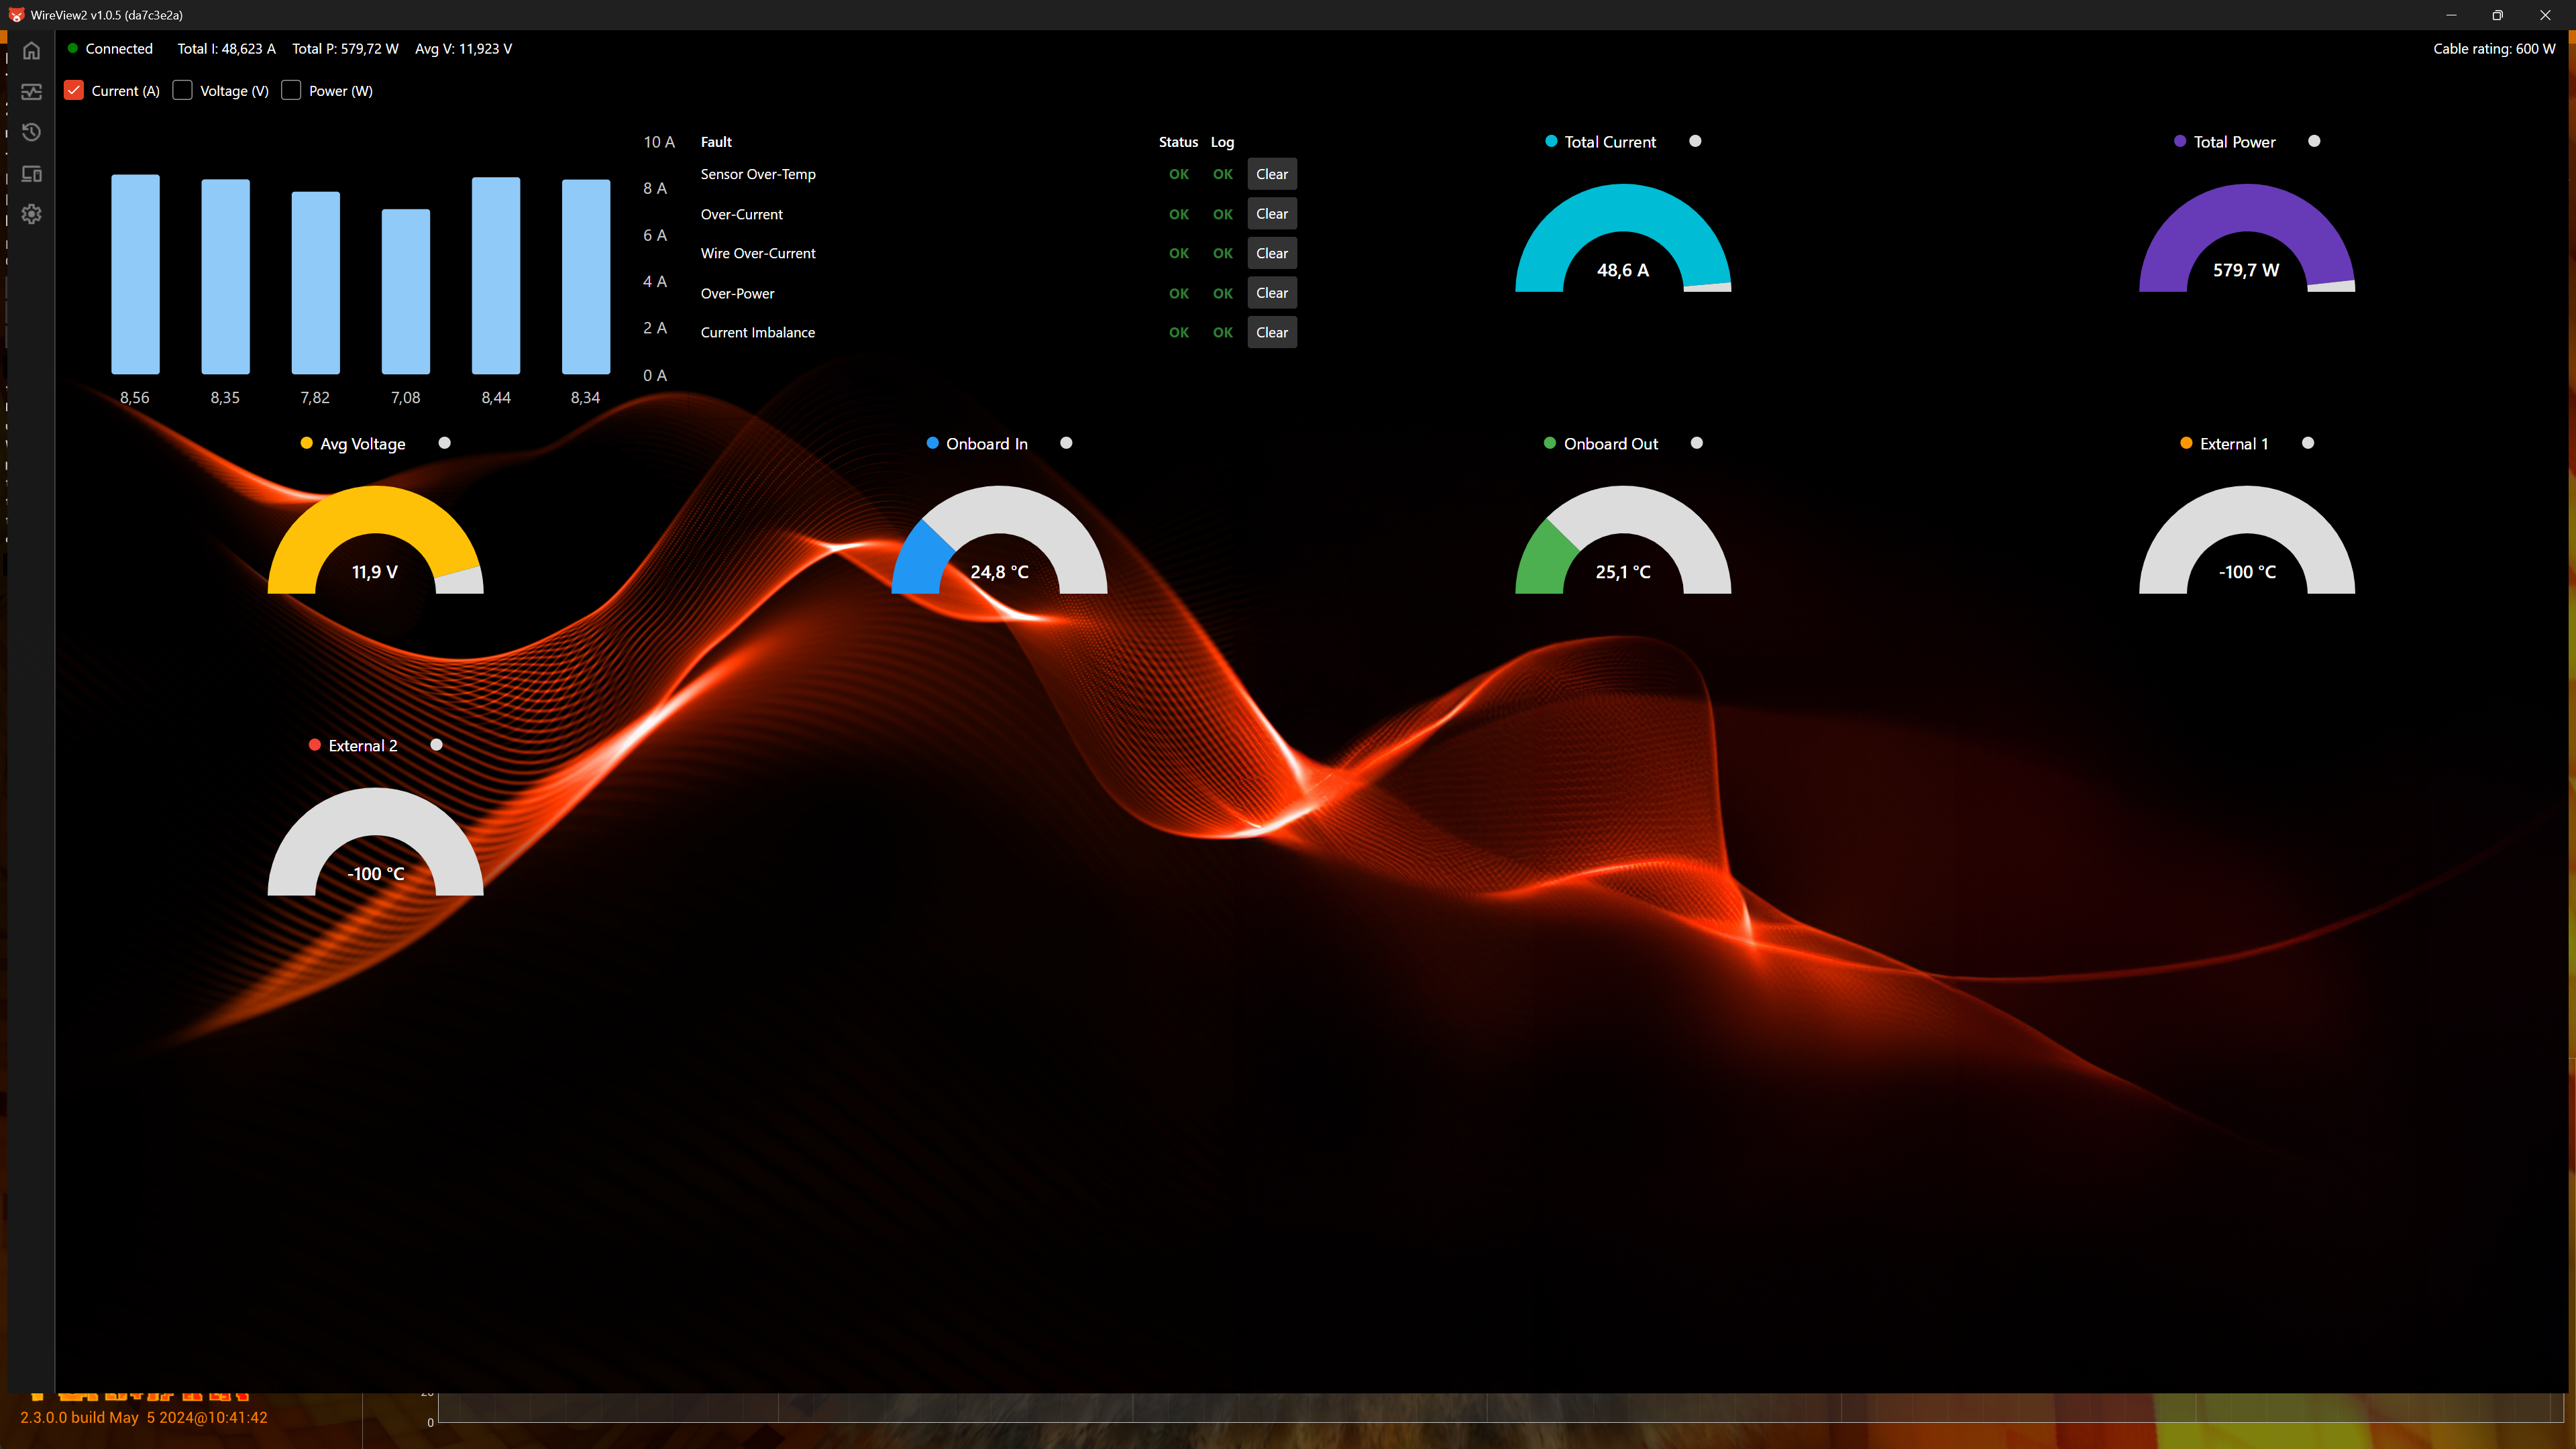
Task: Uncheck the Current (A) checkbox
Action: (x=74, y=90)
